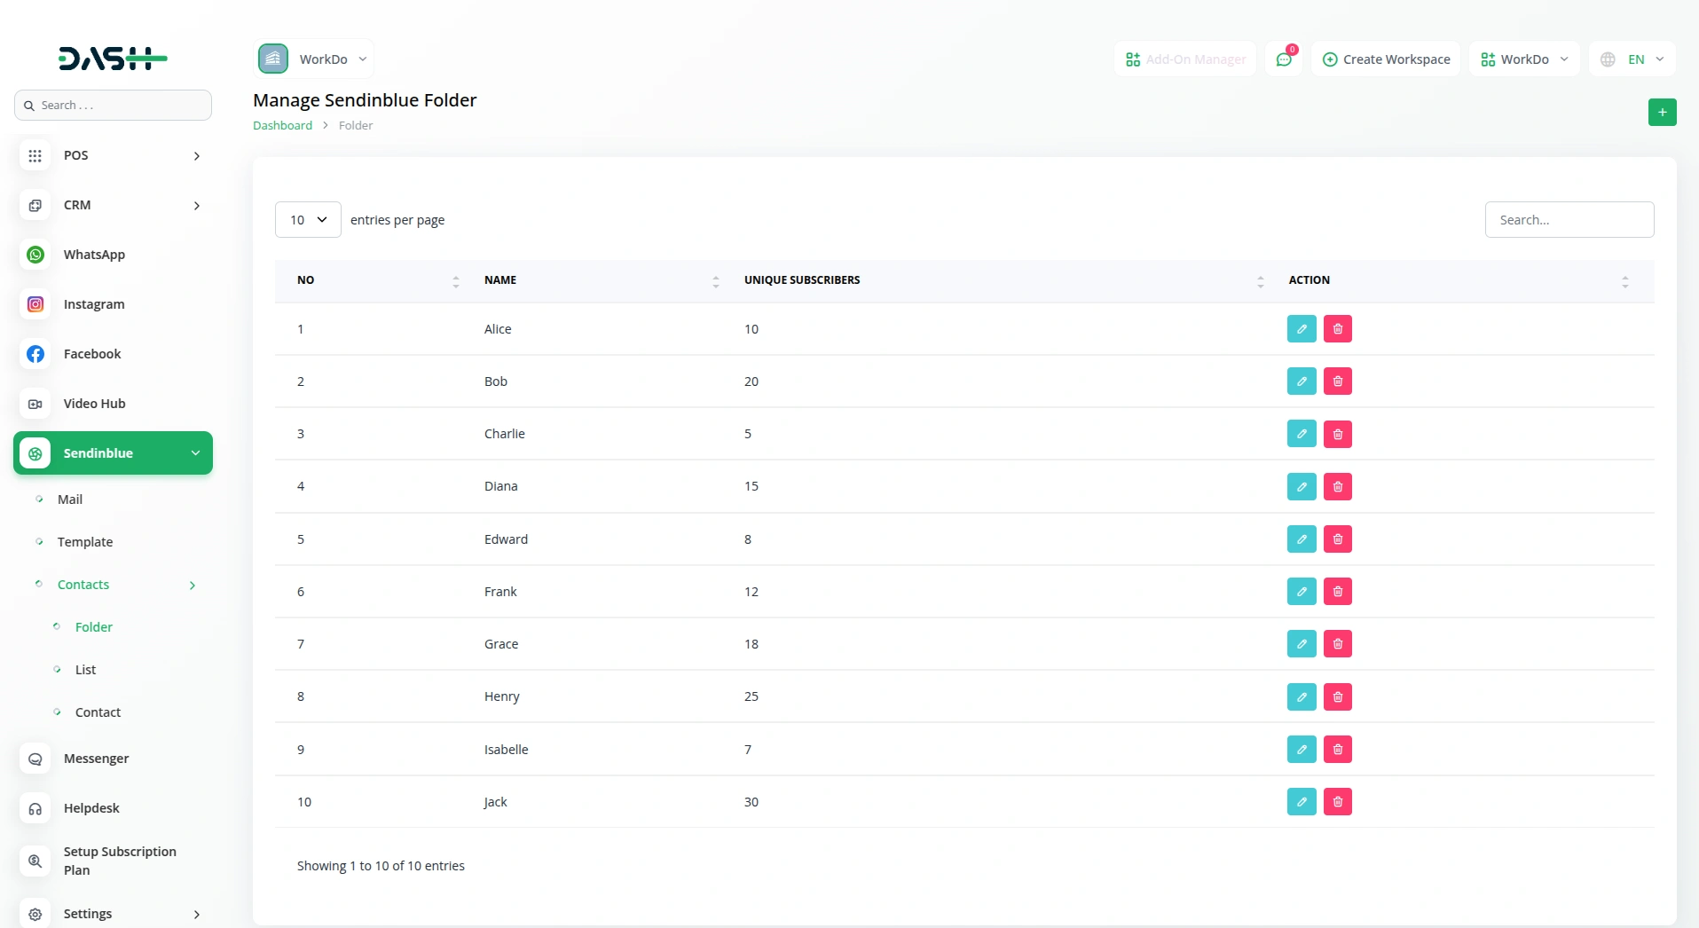Click the edit icon for Alice
This screenshot has width=1699, height=928.
(x=1302, y=329)
